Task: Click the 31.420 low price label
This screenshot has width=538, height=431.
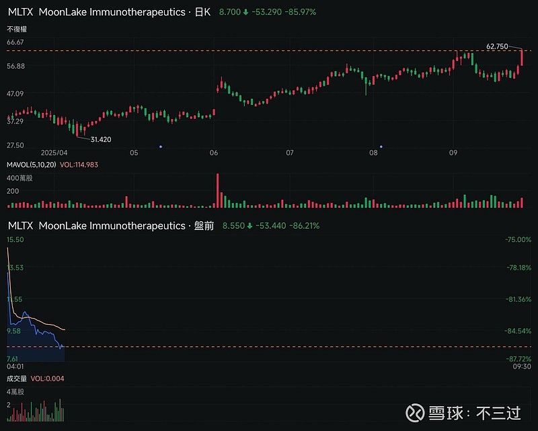Action: point(101,139)
